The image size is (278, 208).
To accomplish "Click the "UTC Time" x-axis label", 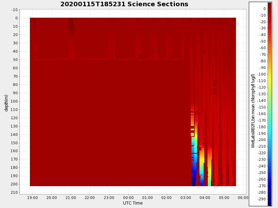I will 132,203.
